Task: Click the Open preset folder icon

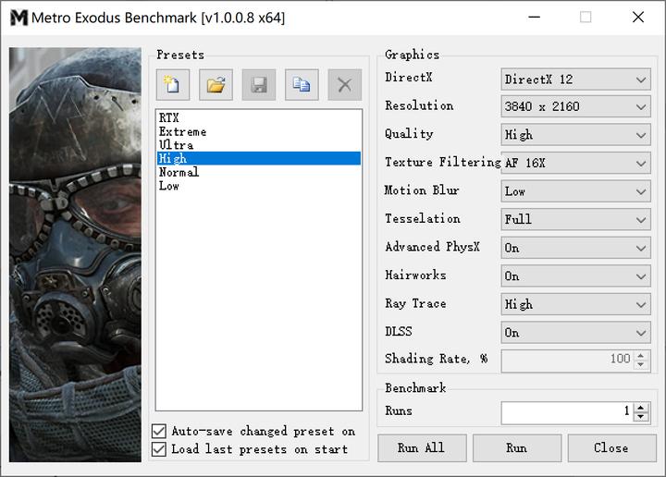Action: click(216, 86)
